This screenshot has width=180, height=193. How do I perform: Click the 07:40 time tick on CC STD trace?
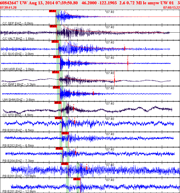coord(110,104)
